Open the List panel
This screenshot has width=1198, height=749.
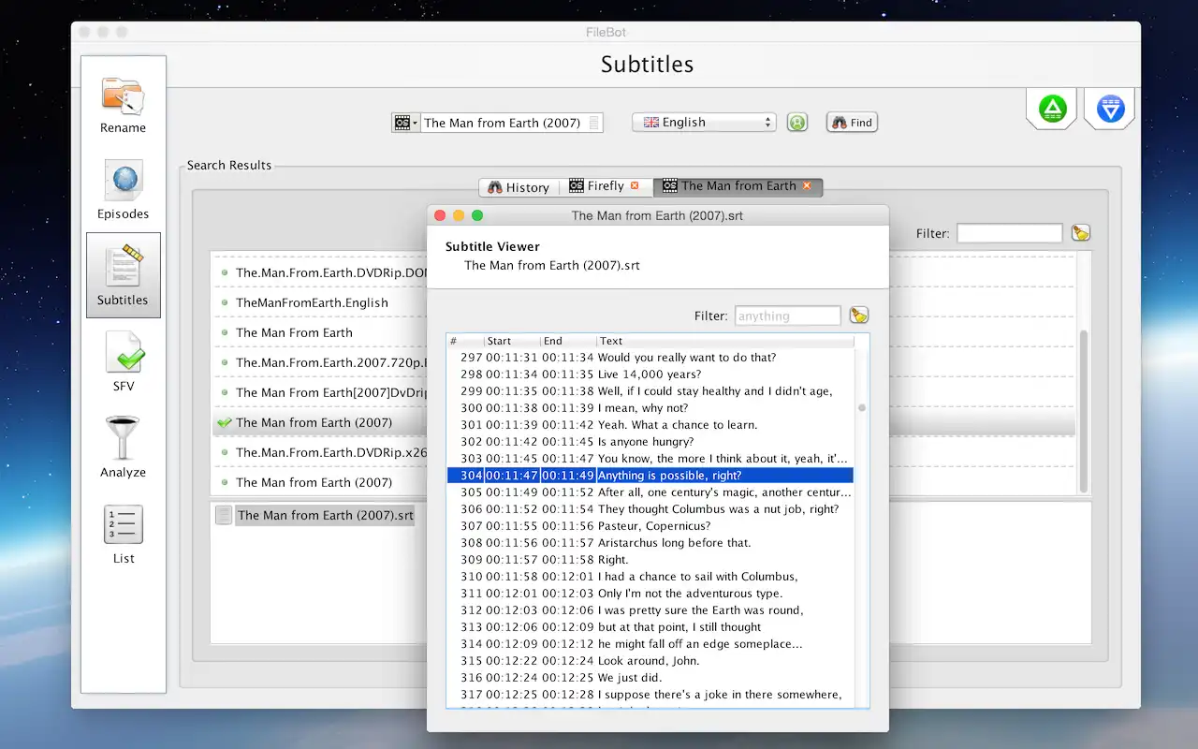point(123,534)
